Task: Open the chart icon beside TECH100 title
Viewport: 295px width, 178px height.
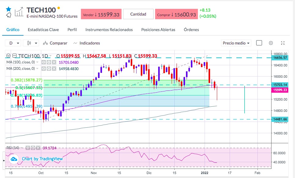Action: tap(19, 12)
